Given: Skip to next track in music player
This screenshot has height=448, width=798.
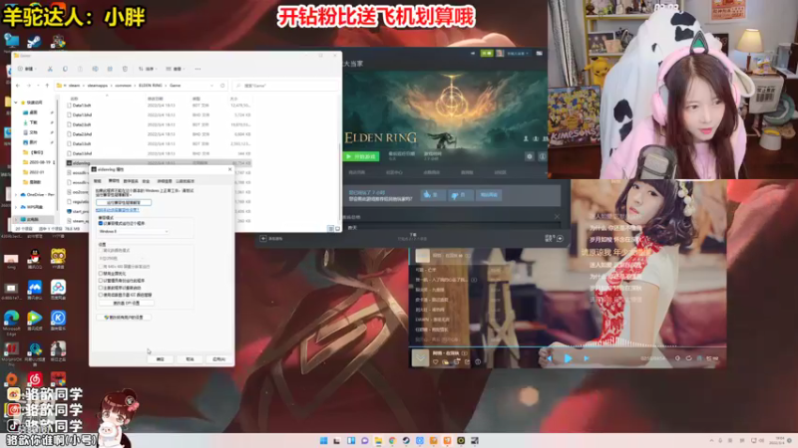Looking at the screenshot, I should pos(587,358).
